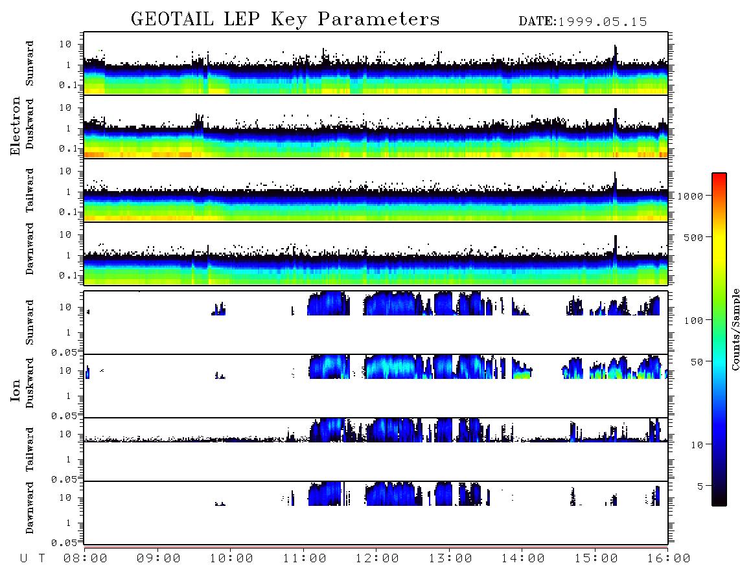
Task: Click the "11:00" time tick label
Action: [x=305, y=558]
